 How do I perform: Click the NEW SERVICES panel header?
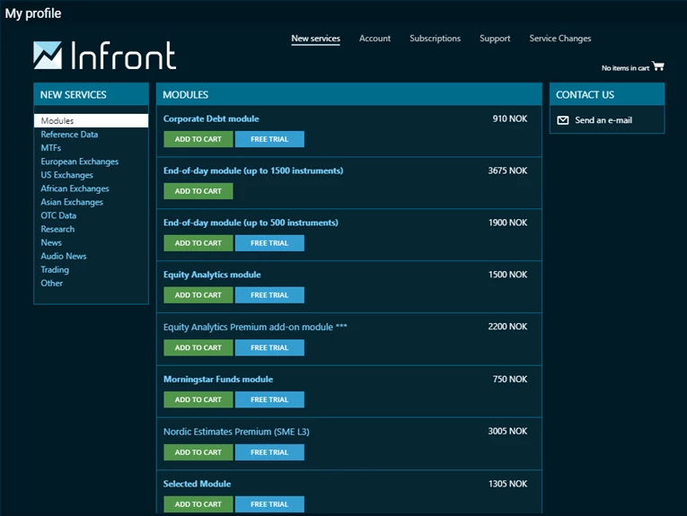point(91,94)
